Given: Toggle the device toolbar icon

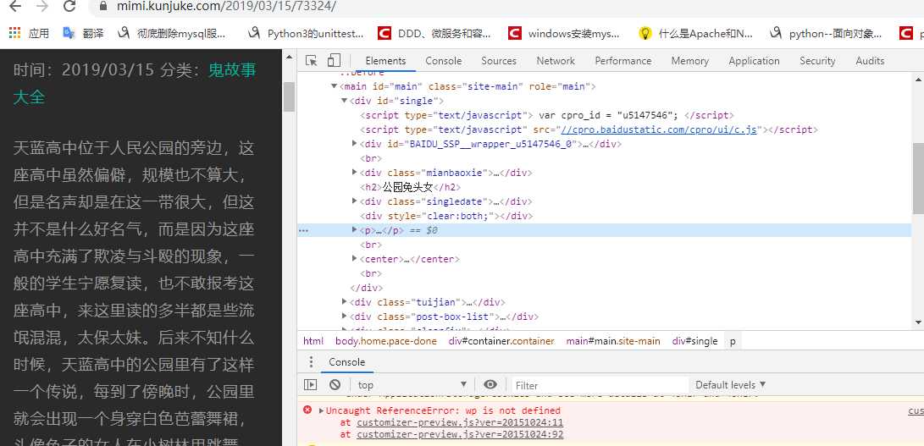Looking at the screenshot, I should point(335,61).
